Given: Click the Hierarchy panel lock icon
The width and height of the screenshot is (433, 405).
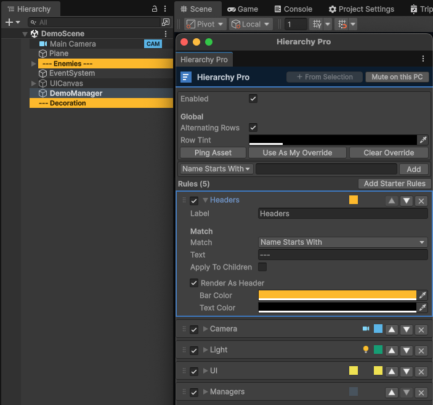Looking at the screenshot, I should [x=155, y=9].
